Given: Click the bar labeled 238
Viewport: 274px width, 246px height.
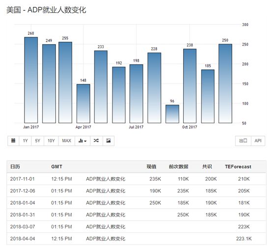Looking at the screenshot, I should click(190, 86).
